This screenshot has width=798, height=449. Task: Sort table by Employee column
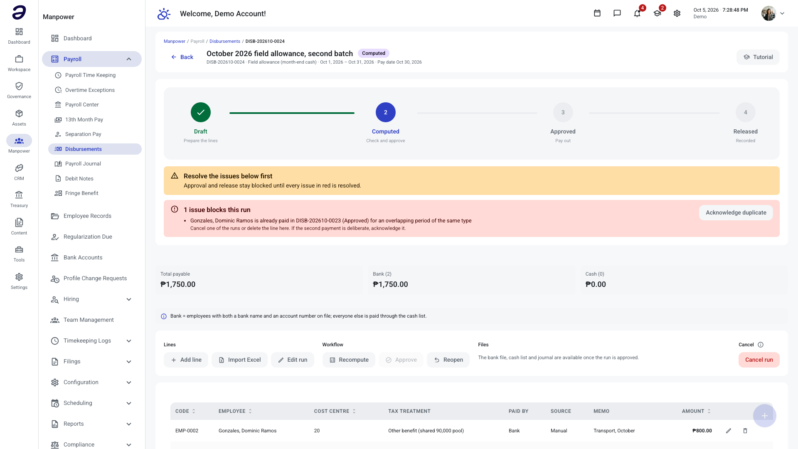click(x=235, y=411)
